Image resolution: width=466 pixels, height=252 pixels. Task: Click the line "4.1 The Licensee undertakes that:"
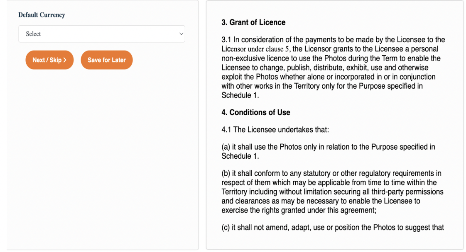tap(275, 130)
